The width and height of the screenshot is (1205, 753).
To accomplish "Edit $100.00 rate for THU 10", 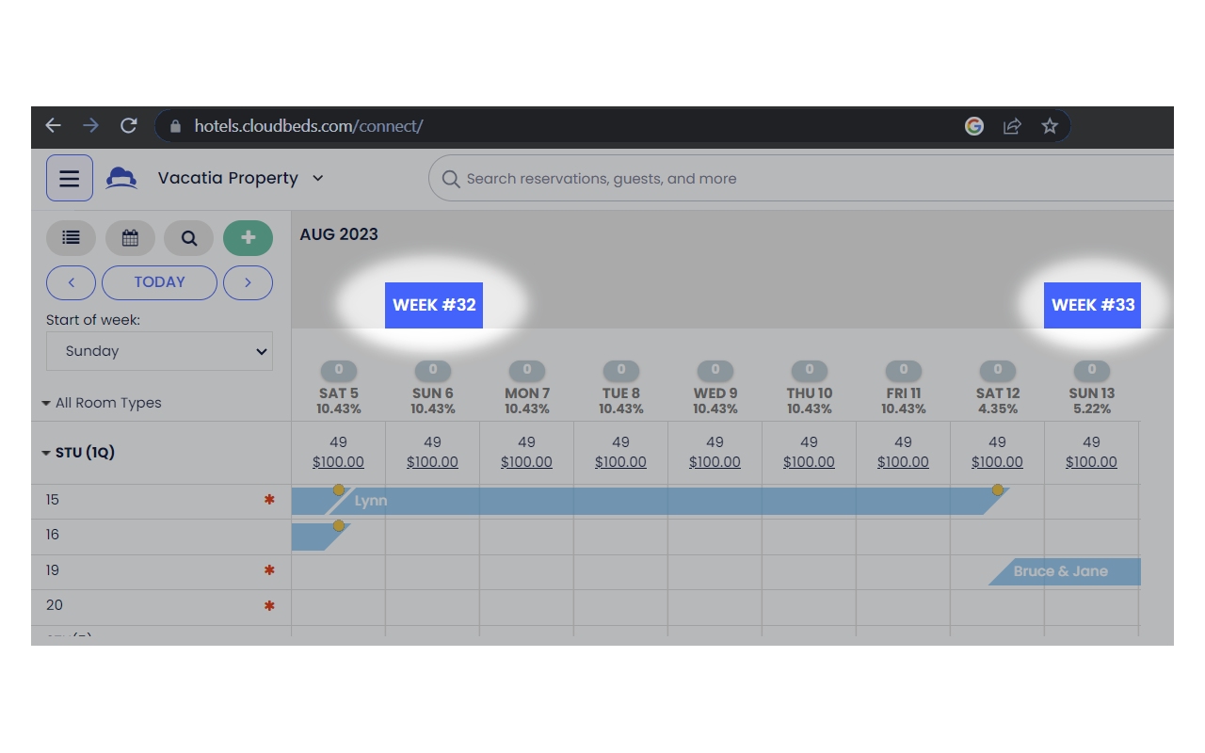I will coord(809,462).
